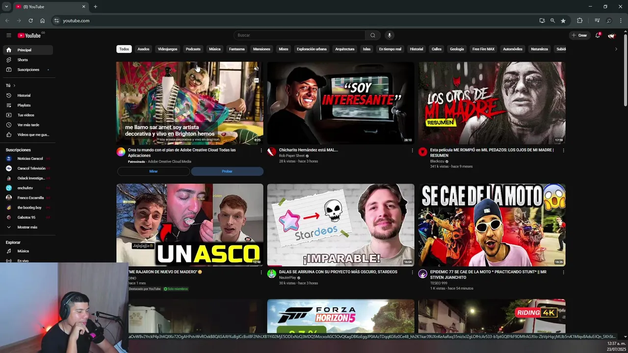Start voice search with microphone icon
628x353 pixels.
pyautogui.click(x=389, y=35)
